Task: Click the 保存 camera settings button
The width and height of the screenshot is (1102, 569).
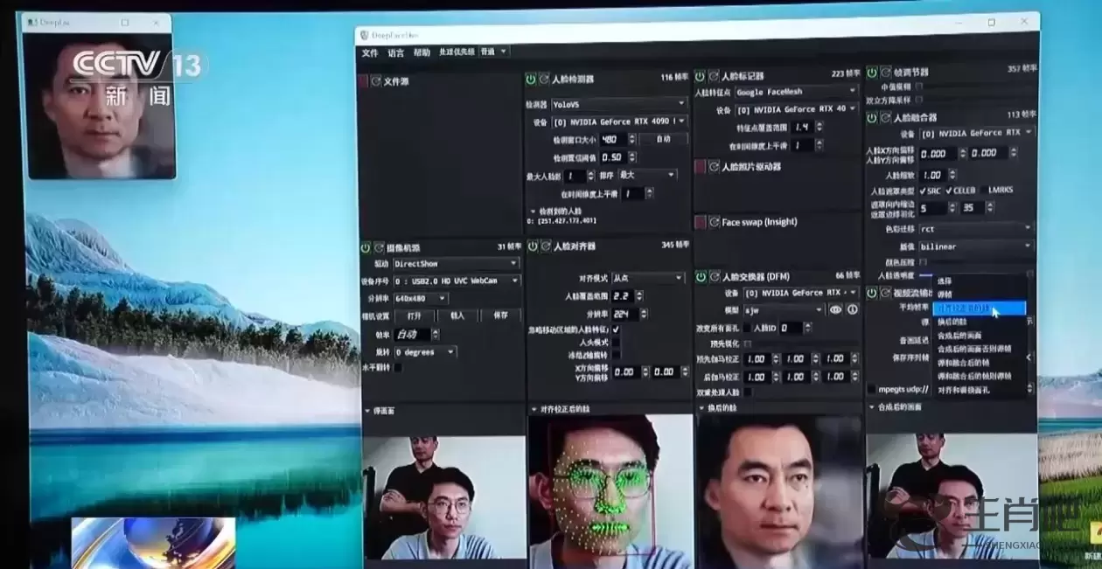Action: click(501, 316)
